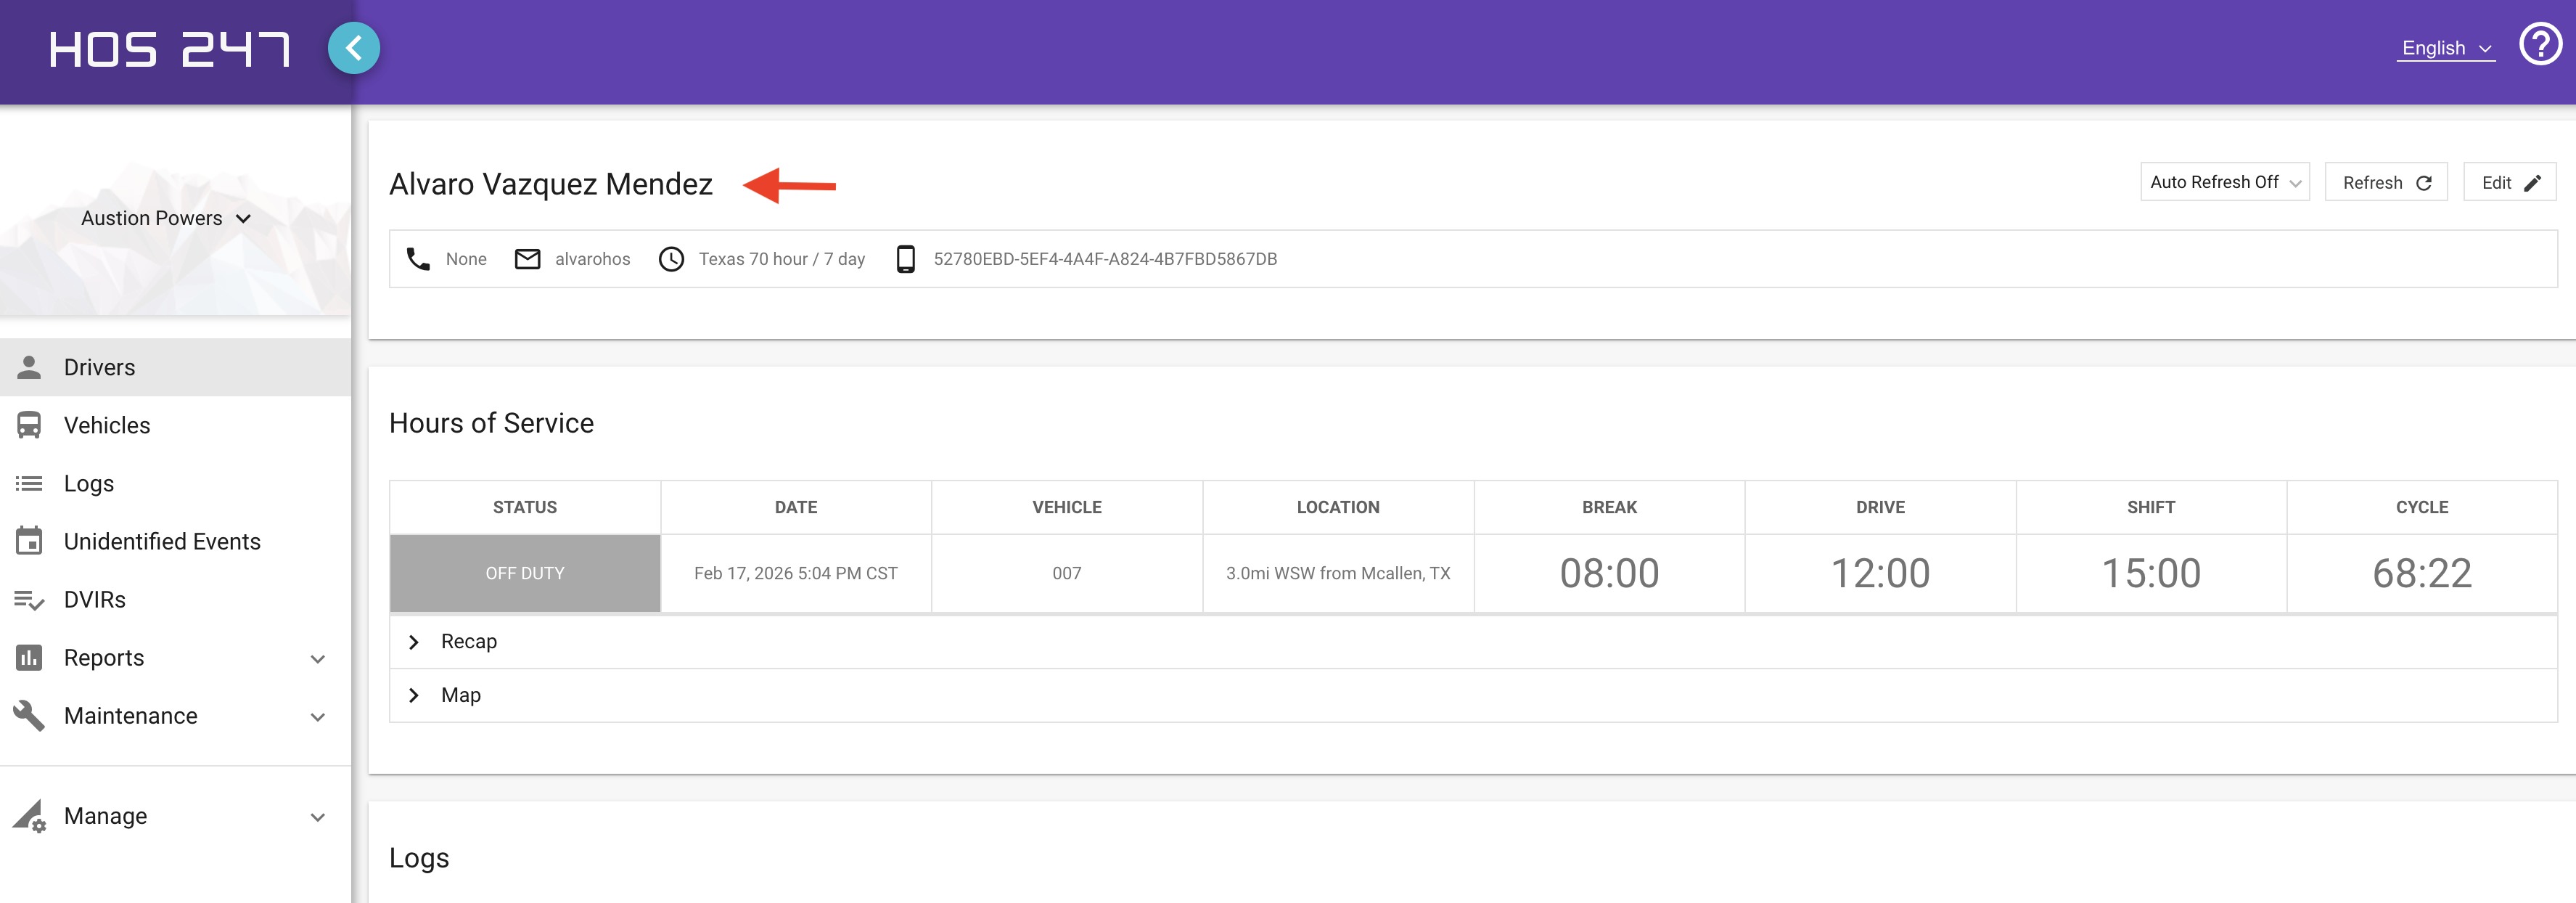
Task: Open Manage in the sidebar
Action: tap(175, 816)
